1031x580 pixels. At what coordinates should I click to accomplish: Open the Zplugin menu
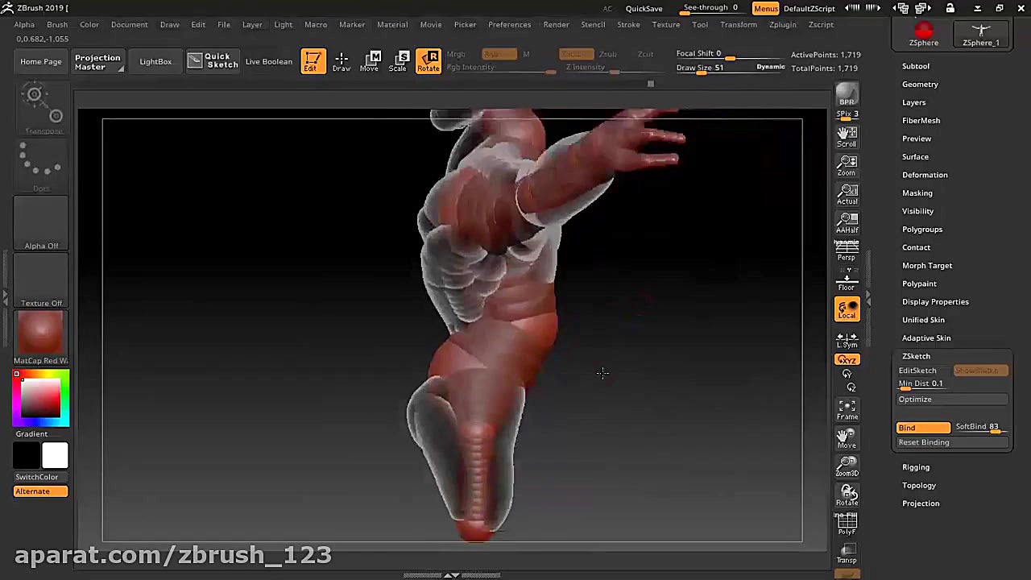tap(782, 25)
